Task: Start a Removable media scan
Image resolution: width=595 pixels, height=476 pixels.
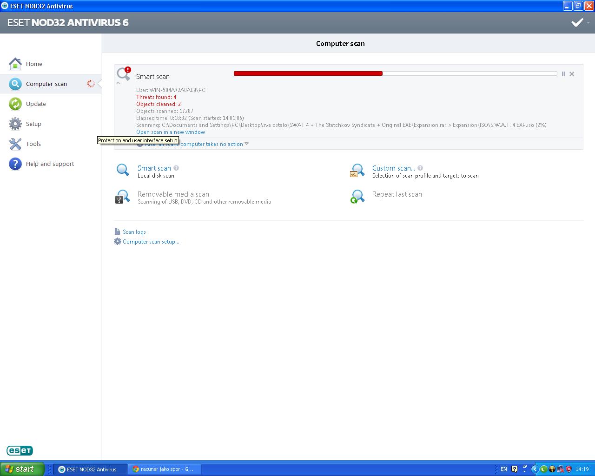Action: click(x=173, y=194)
